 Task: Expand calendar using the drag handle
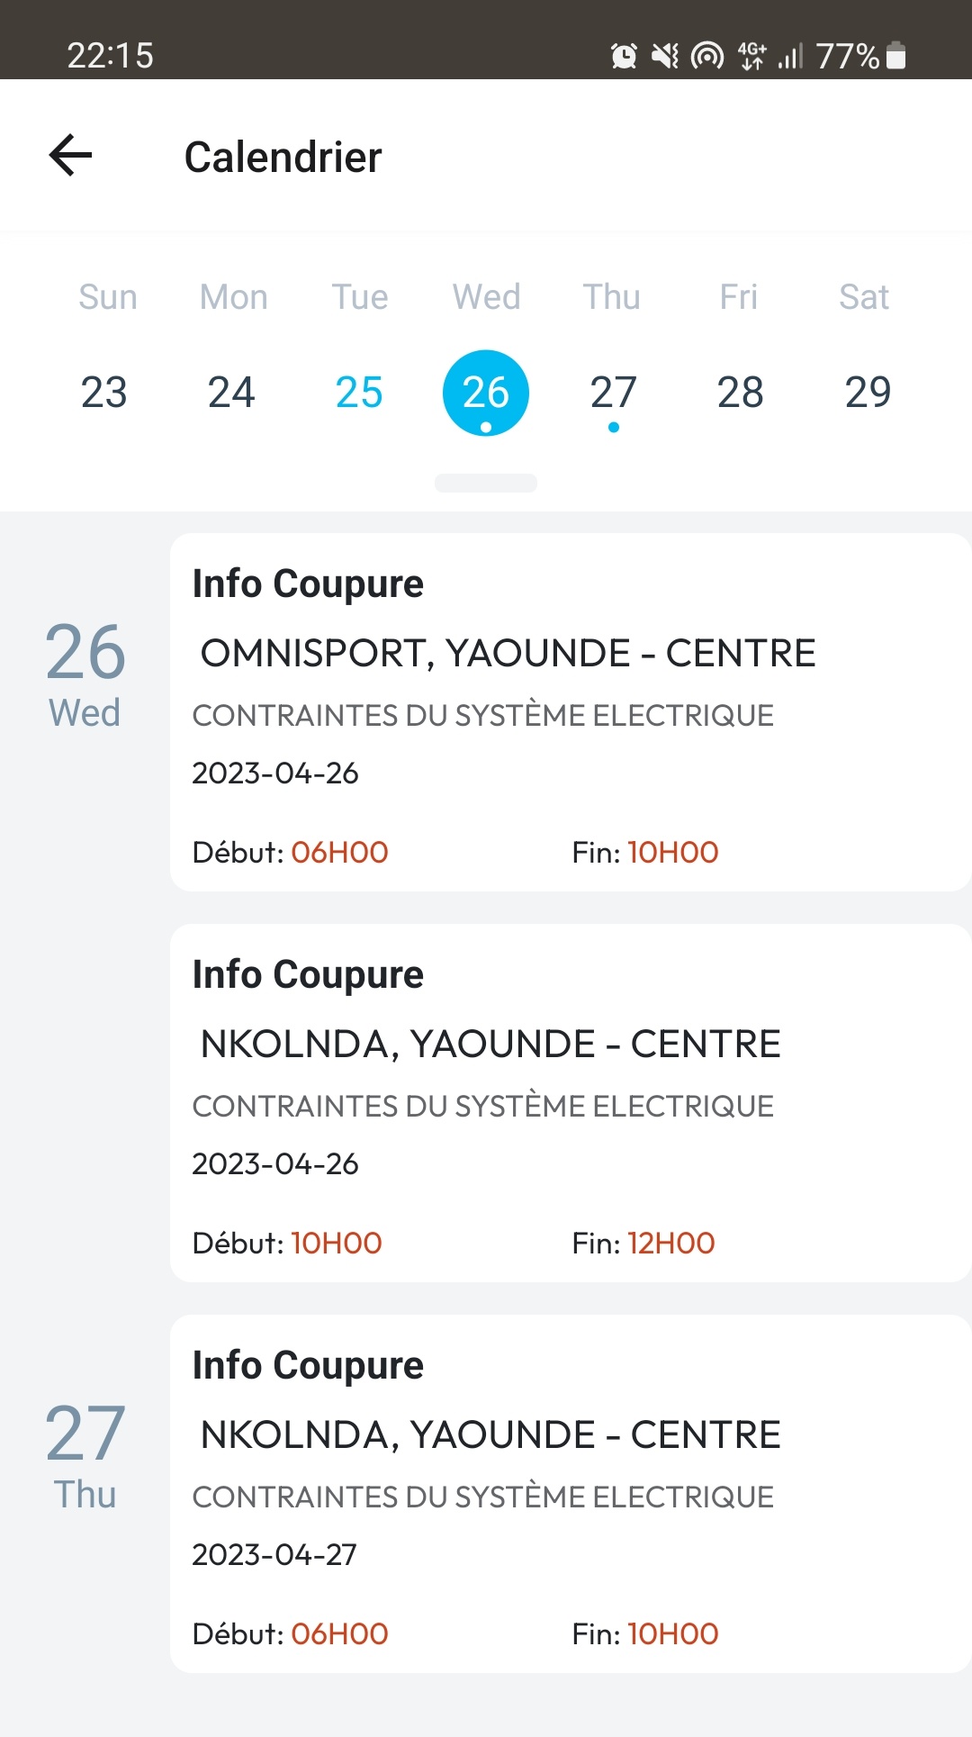(486, 483)
